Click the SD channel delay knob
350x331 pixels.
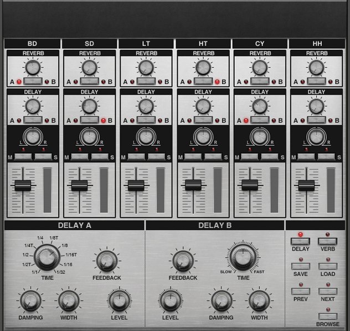(x=89, y=106)
